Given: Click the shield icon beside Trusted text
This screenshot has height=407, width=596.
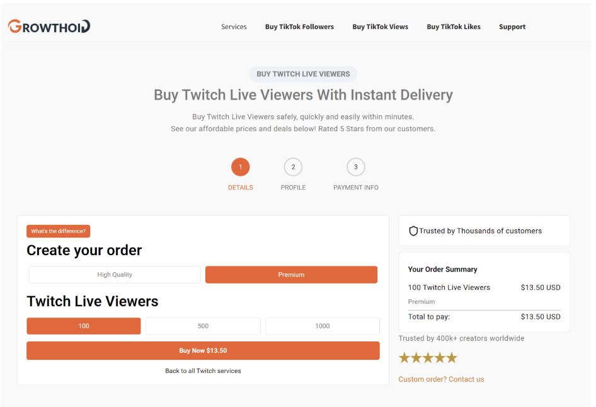Looking at the screenshot, I should [x=413, y=231].
